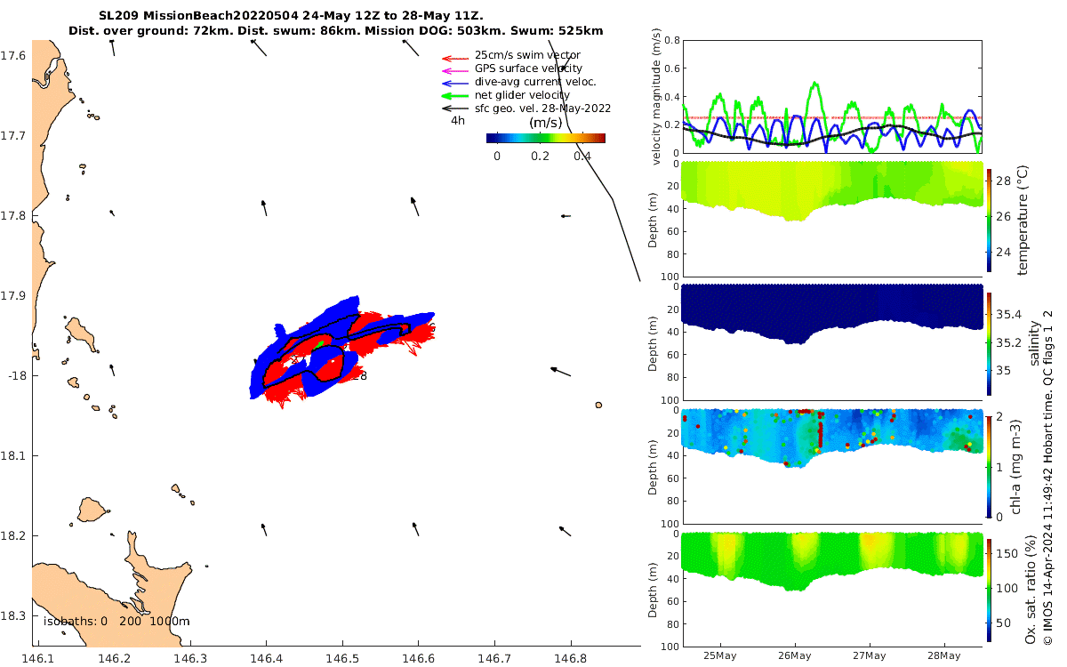This screenshot has width=1067, height=667.
Task: Click the 'Dist. over ground: 72km' subtitle line
Action: (x=335, y=30)
